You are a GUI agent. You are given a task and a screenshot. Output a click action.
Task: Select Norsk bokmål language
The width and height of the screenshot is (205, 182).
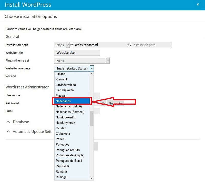coord(72,117)
